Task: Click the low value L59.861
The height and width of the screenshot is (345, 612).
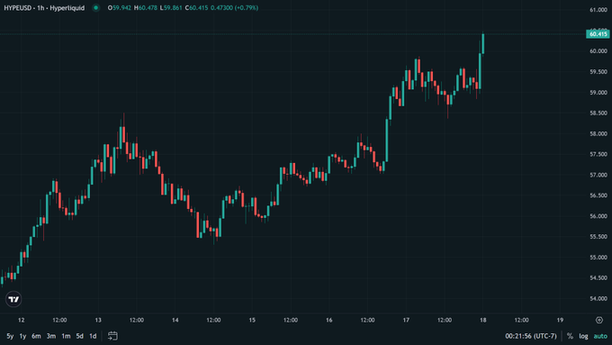Action: point(171,8)
